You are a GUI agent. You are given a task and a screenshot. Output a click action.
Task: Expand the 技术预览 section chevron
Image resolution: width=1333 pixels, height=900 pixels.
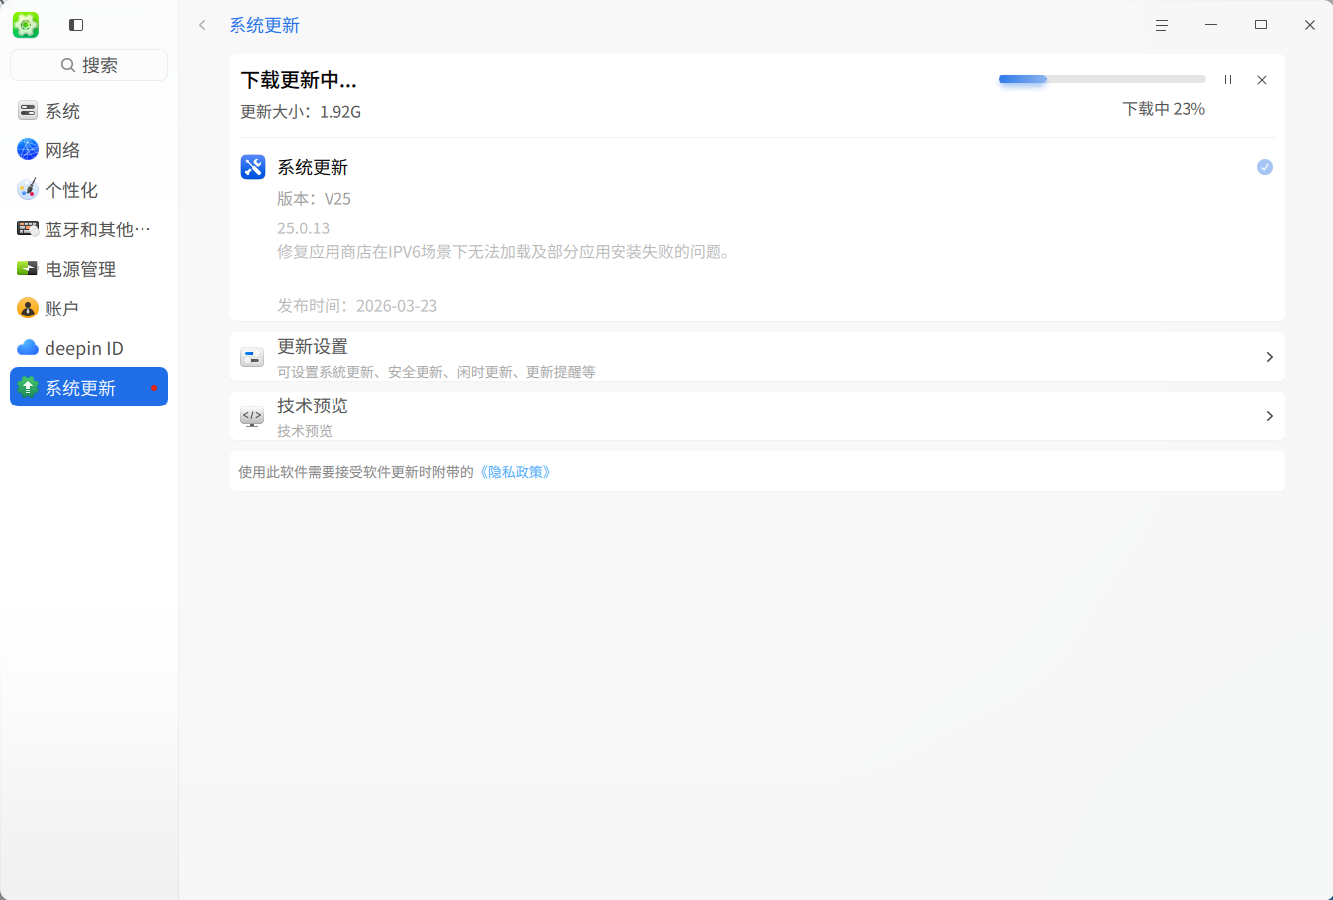click(1269, 416)
